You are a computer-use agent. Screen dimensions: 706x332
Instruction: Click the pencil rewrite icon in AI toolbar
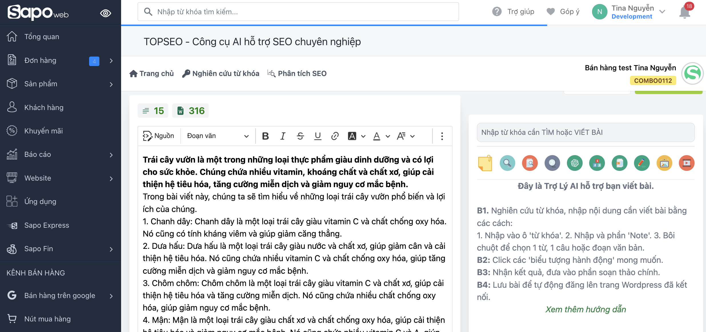point(642,163)
